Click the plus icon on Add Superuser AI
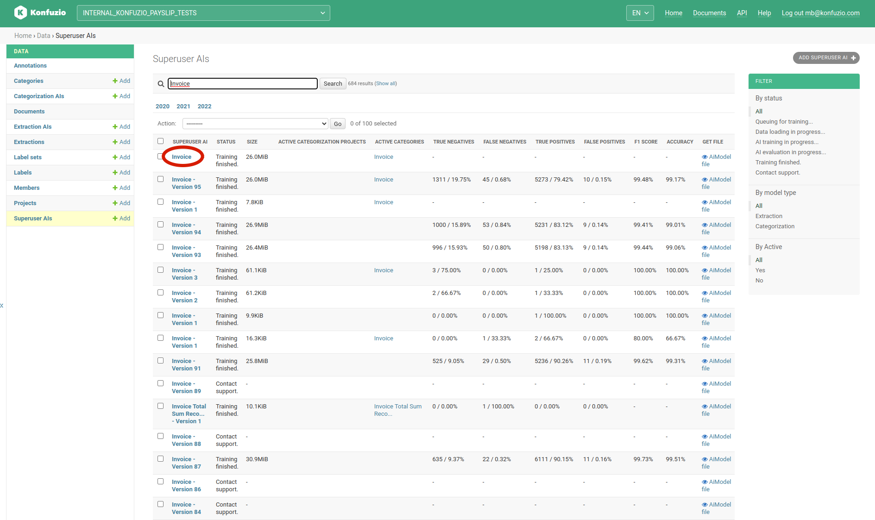 (853, 58)
